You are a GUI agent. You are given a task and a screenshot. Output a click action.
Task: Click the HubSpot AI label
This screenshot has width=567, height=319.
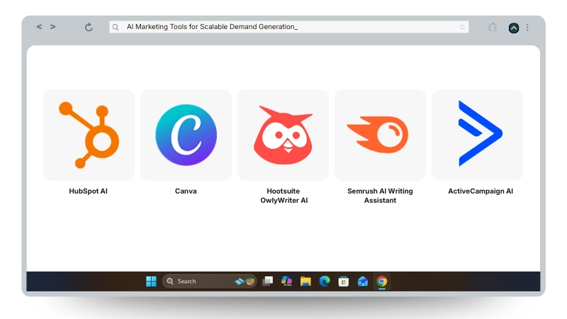pyautogui.click(x=88, y=191)
